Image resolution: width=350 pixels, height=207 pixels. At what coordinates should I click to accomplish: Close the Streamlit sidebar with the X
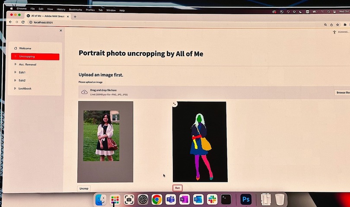click(x=61, y=31)
